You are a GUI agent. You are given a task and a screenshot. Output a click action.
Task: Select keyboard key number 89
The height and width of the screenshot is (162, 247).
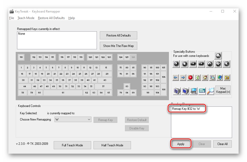pos(133,93)
